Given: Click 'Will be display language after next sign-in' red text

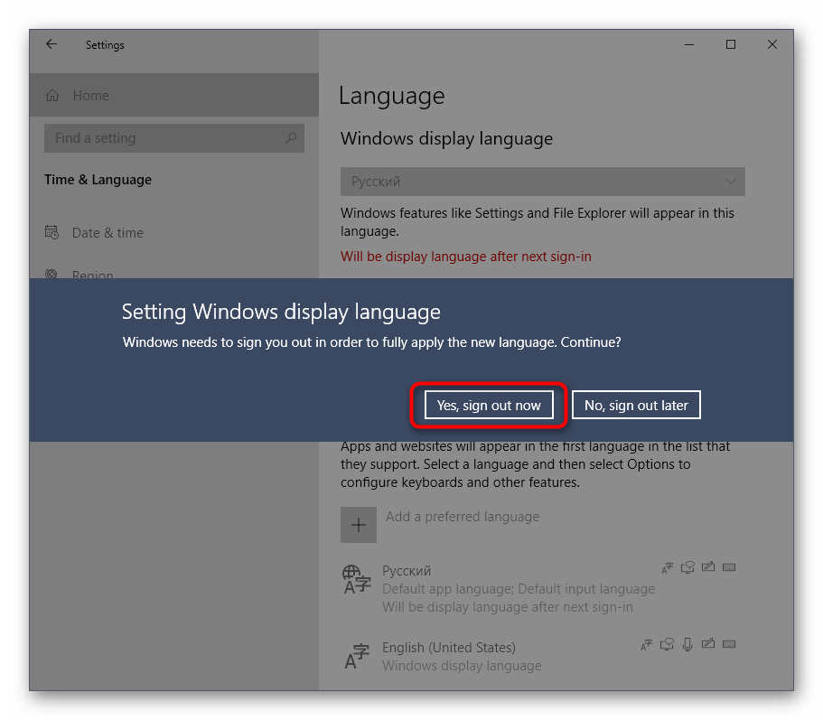Looking at the screenshot, I should [x=465, y=256].
